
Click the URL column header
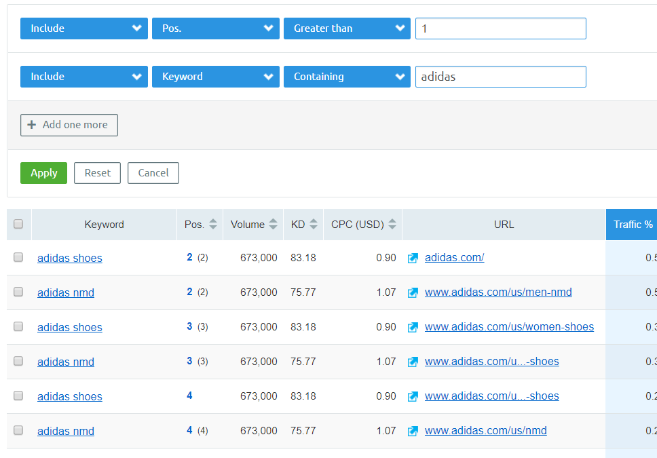coord(504,225)
